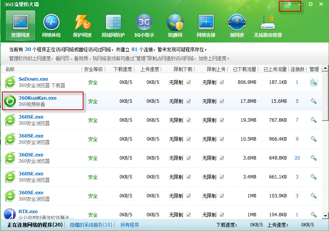Open the 测网速 speed test tool
The height and width of the screenshot is (231, 329).
[x=237, y=25]
